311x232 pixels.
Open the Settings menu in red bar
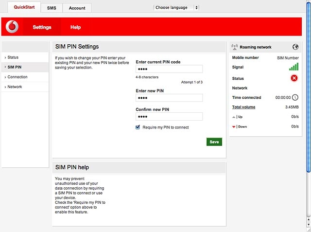(42, 27)
